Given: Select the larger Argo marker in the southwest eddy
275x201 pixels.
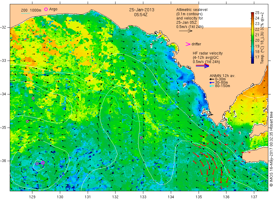Looking at the screenshot, I should point(43,163).
